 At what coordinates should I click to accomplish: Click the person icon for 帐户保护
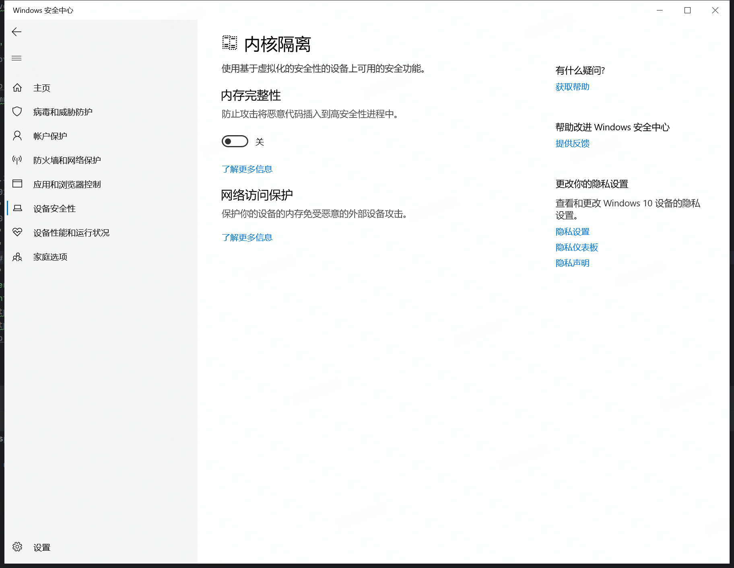(x=17, y=136)
